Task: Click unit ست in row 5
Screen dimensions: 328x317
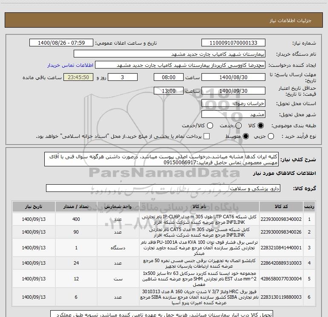Action: (x=118, y=279)
